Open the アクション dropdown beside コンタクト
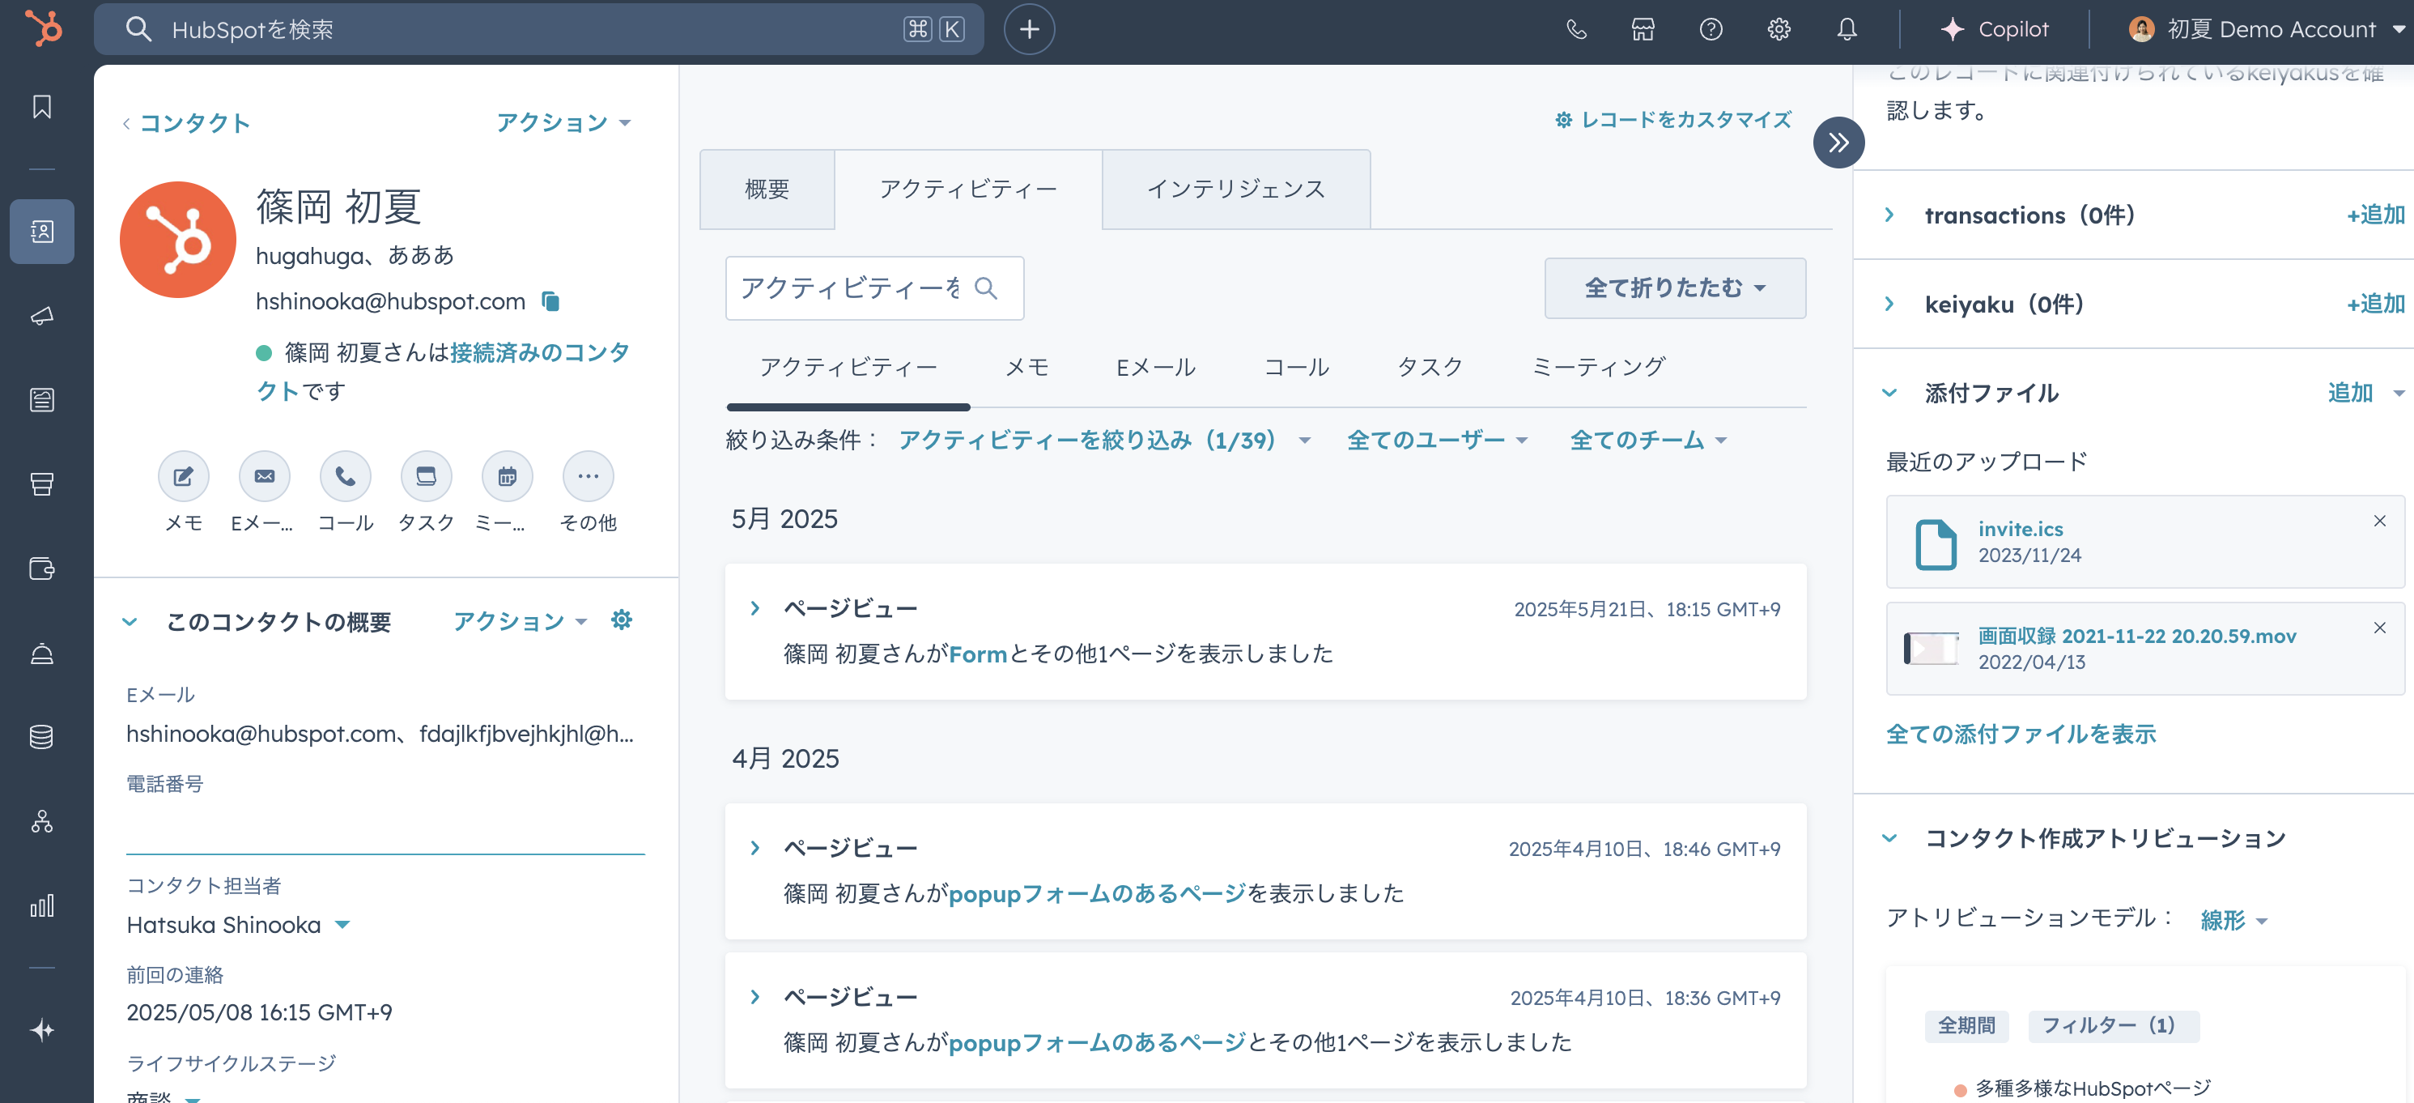Image resolution: width=2414 pixels, height=1103 pixels. pos(564,123)
